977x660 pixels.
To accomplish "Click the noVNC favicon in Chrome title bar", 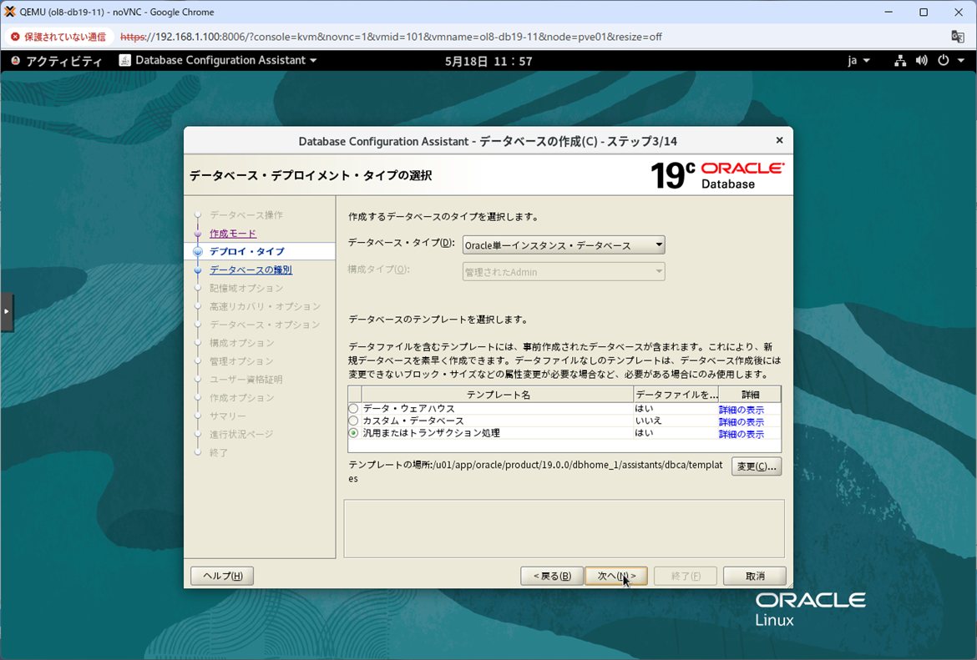I will [x=10, y=12].
